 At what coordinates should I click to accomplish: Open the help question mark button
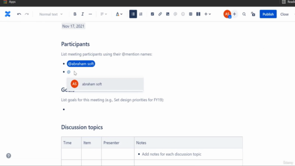[x=9, y=156]
